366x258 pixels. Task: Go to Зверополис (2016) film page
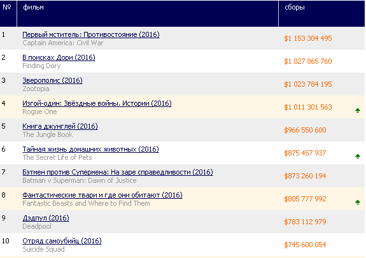point(52,80)
